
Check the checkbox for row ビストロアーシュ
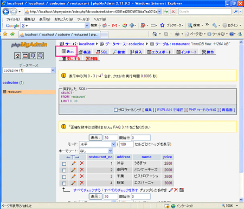point(64,177)
